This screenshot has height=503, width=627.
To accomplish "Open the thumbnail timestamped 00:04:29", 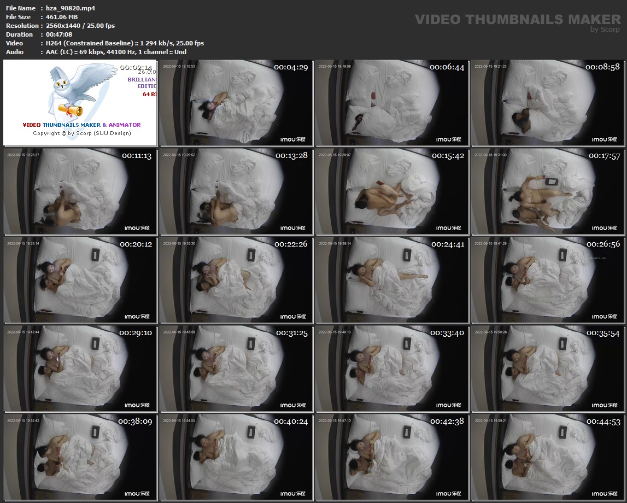I will [236, 103].
